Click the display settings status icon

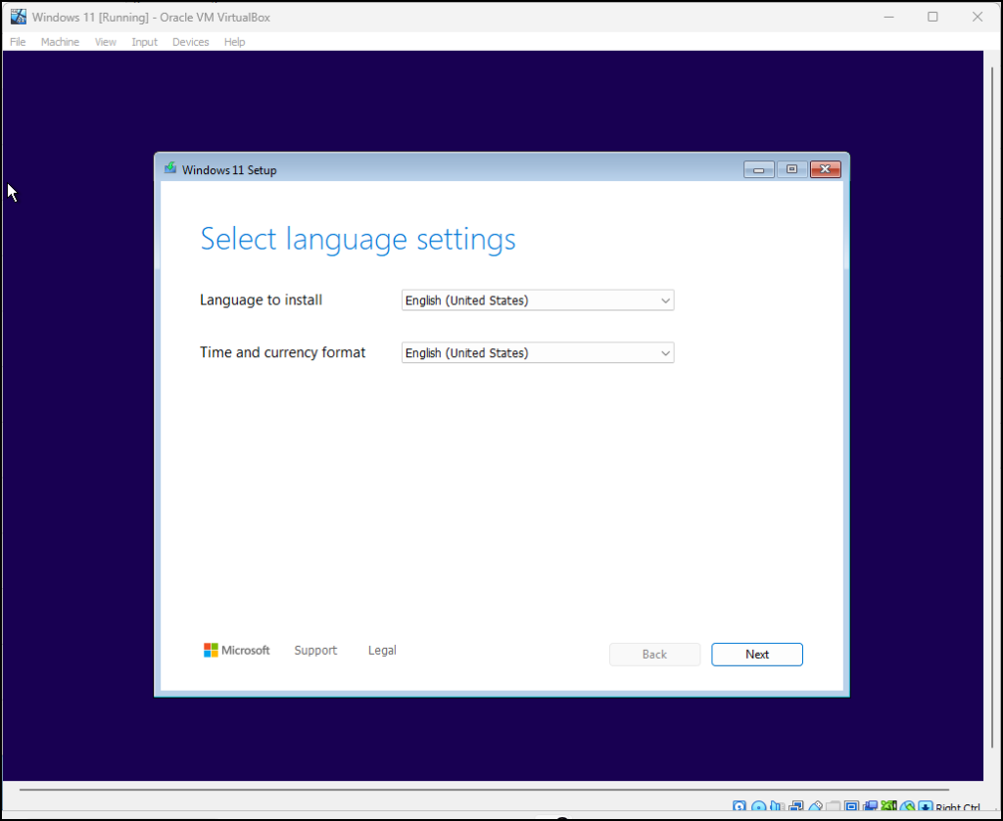click(x=851, y=806)
